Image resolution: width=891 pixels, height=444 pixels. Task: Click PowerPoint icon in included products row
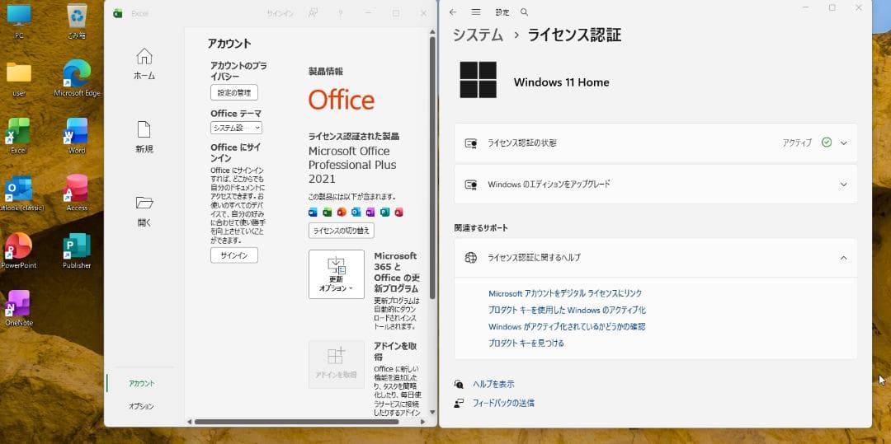[342, 212]
